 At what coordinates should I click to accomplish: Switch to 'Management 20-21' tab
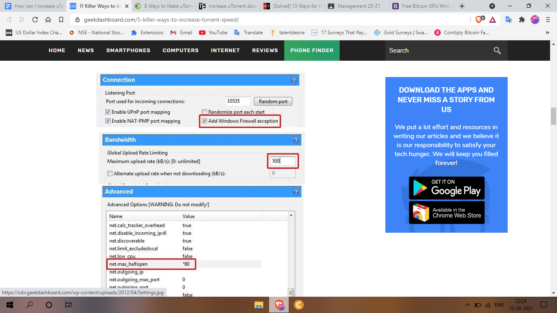[357, 6]
